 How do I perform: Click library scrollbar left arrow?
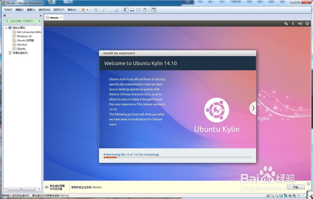(x=5, y=189)
